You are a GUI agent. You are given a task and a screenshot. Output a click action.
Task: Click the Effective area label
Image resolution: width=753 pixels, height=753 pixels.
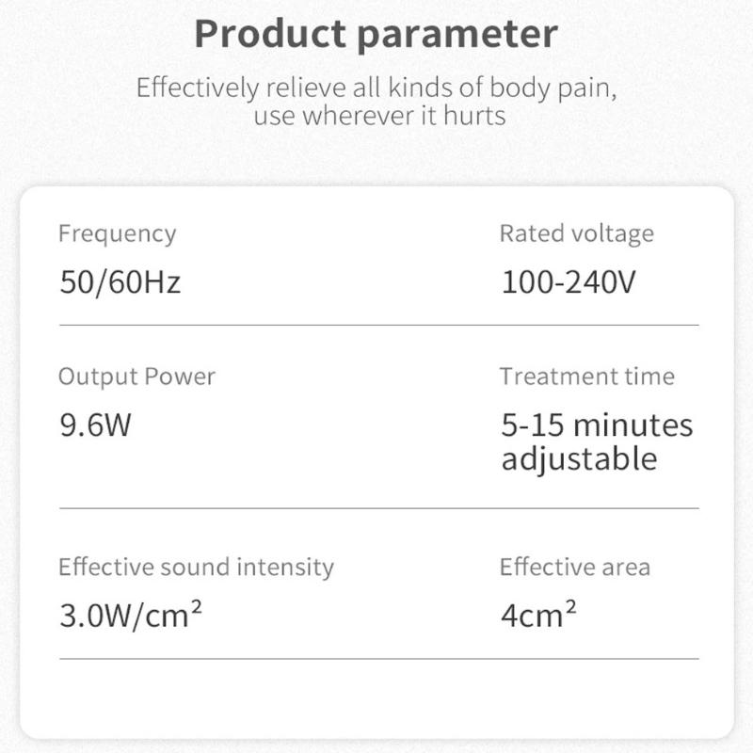(x=574, y=568)
